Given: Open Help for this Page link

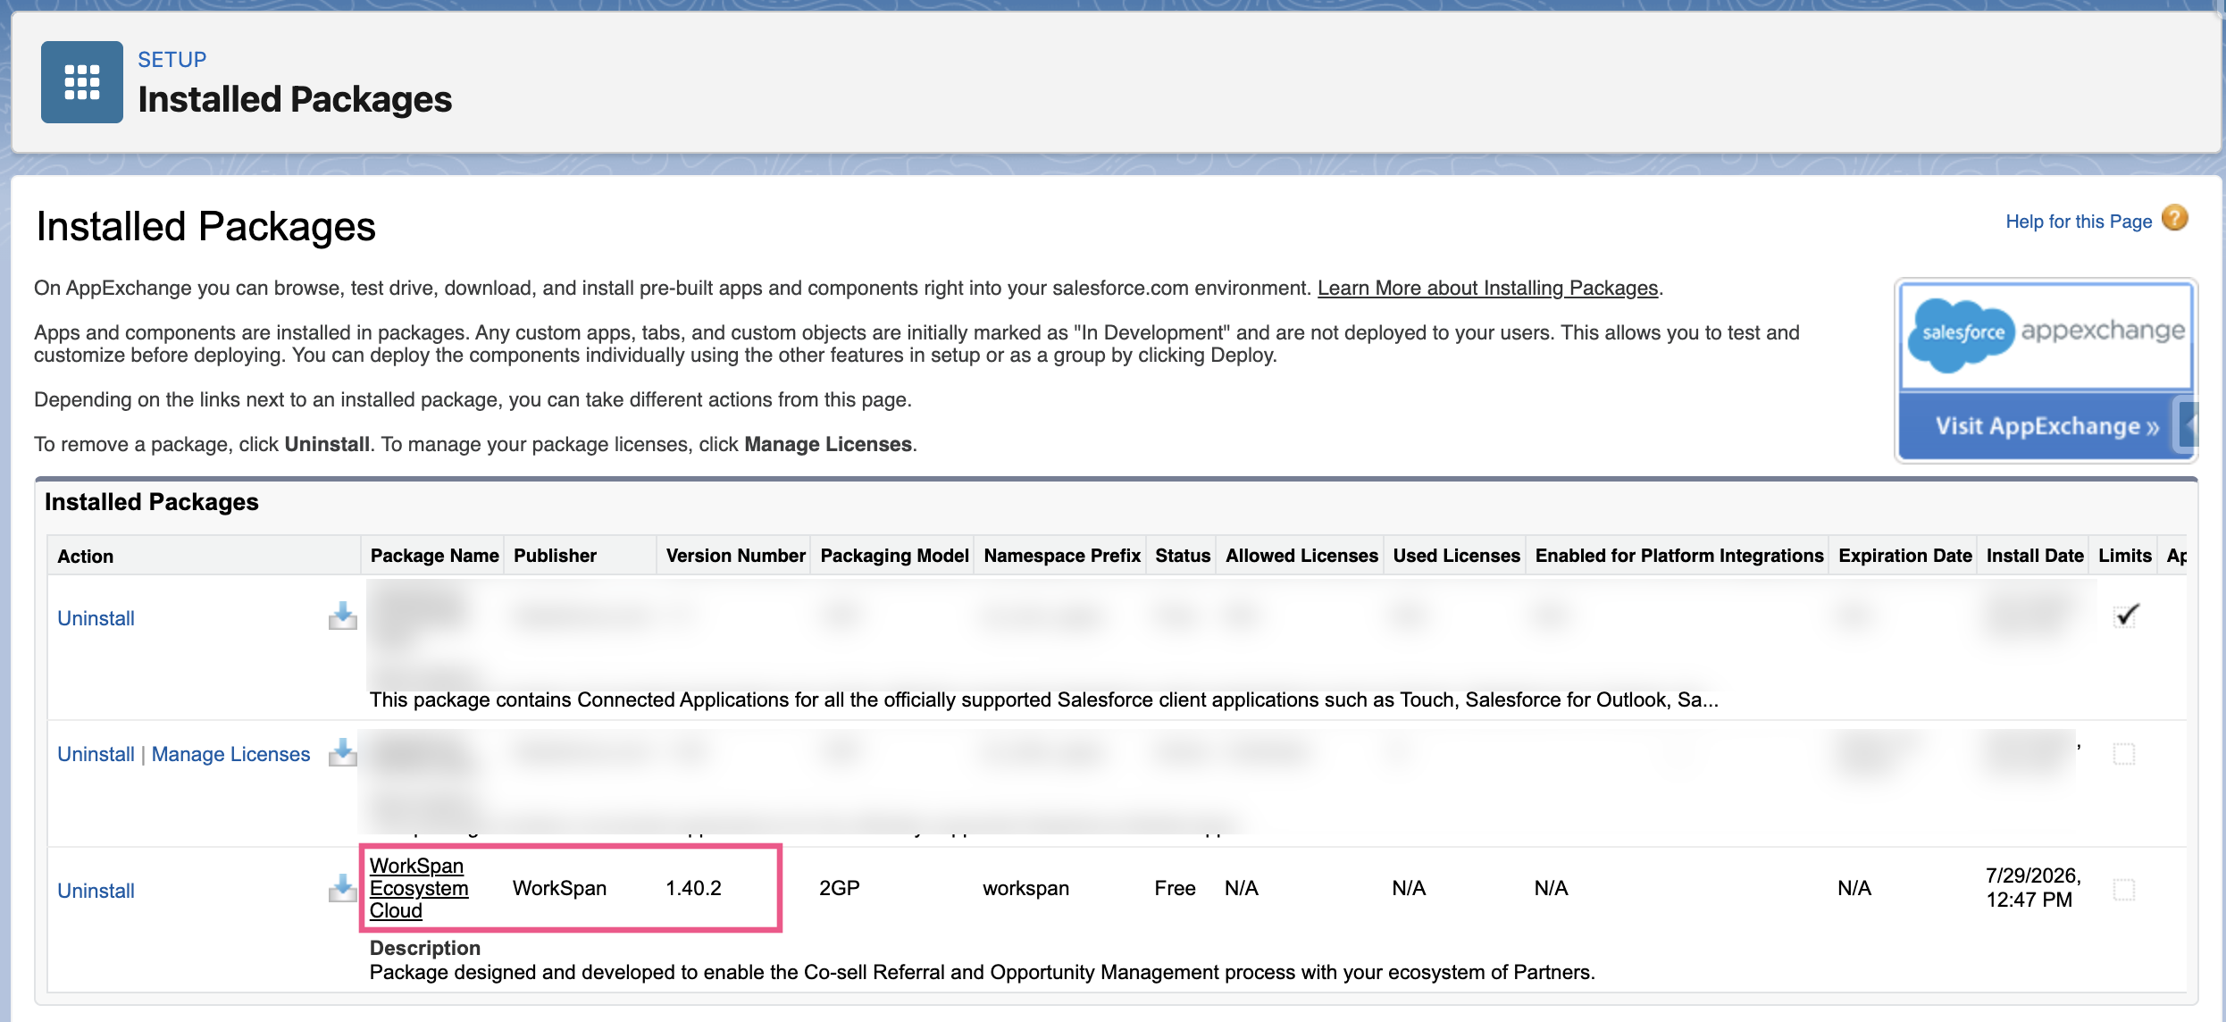Looking at the screenshot, I should pyautogui.click(x=2079, y=222).
